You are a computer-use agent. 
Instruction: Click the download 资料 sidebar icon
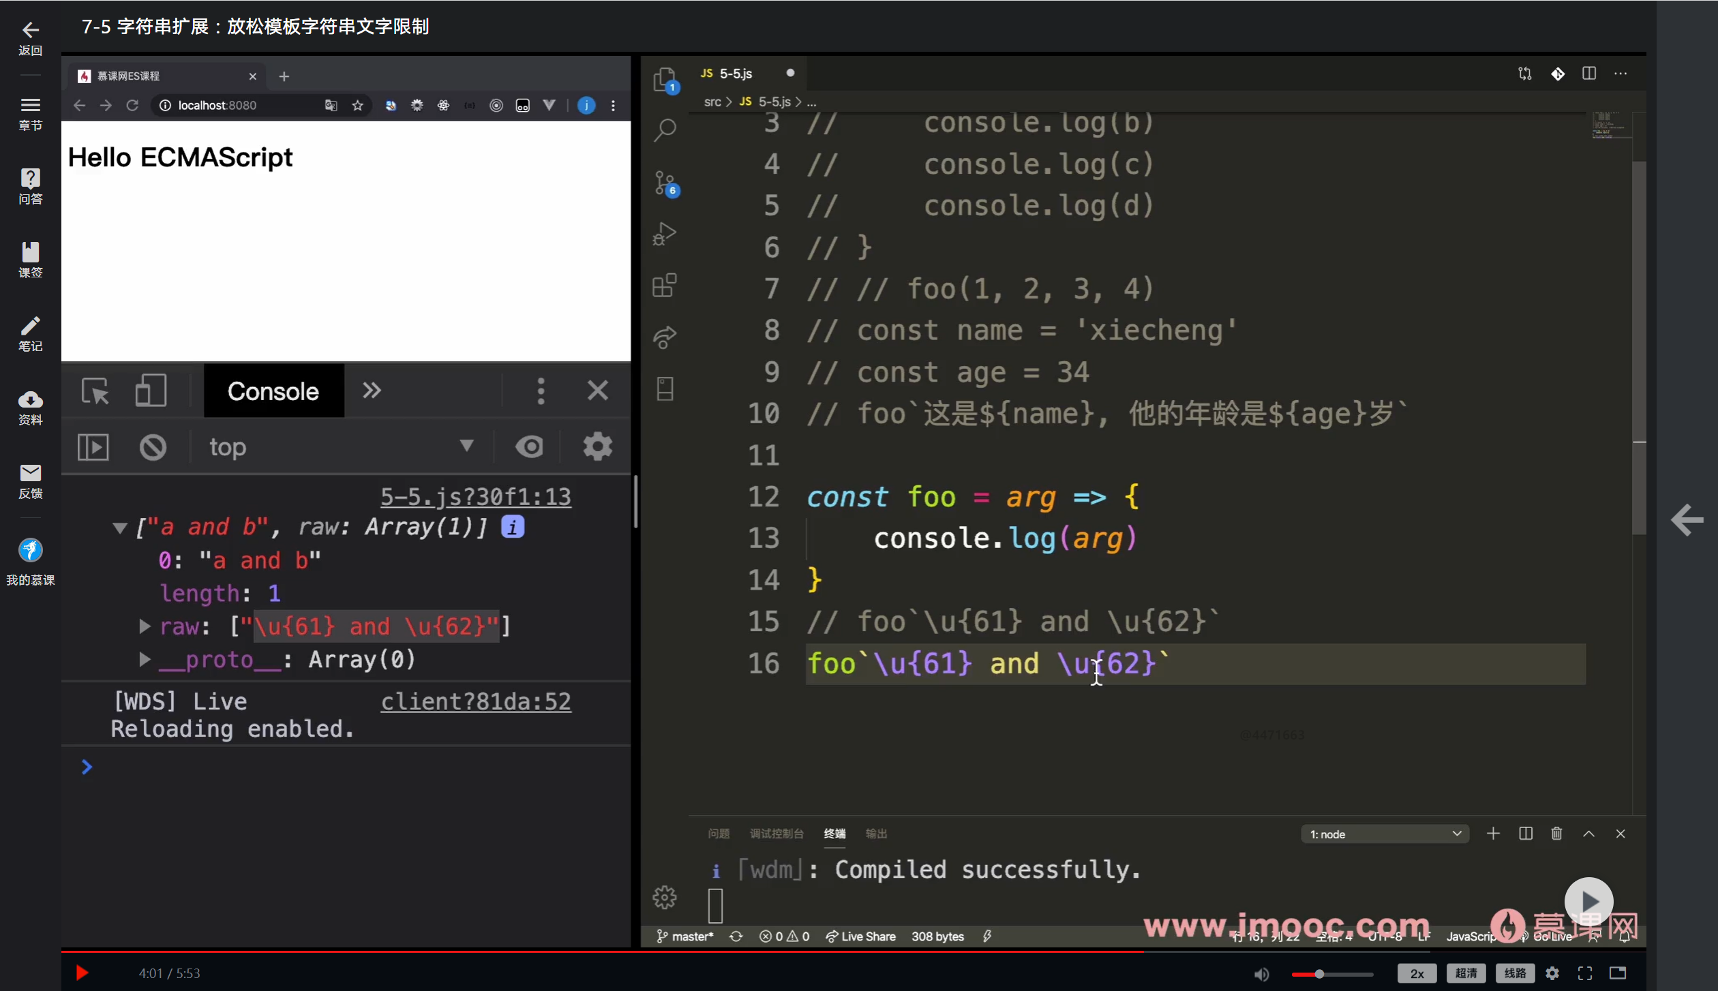click(x=30, y=400)
